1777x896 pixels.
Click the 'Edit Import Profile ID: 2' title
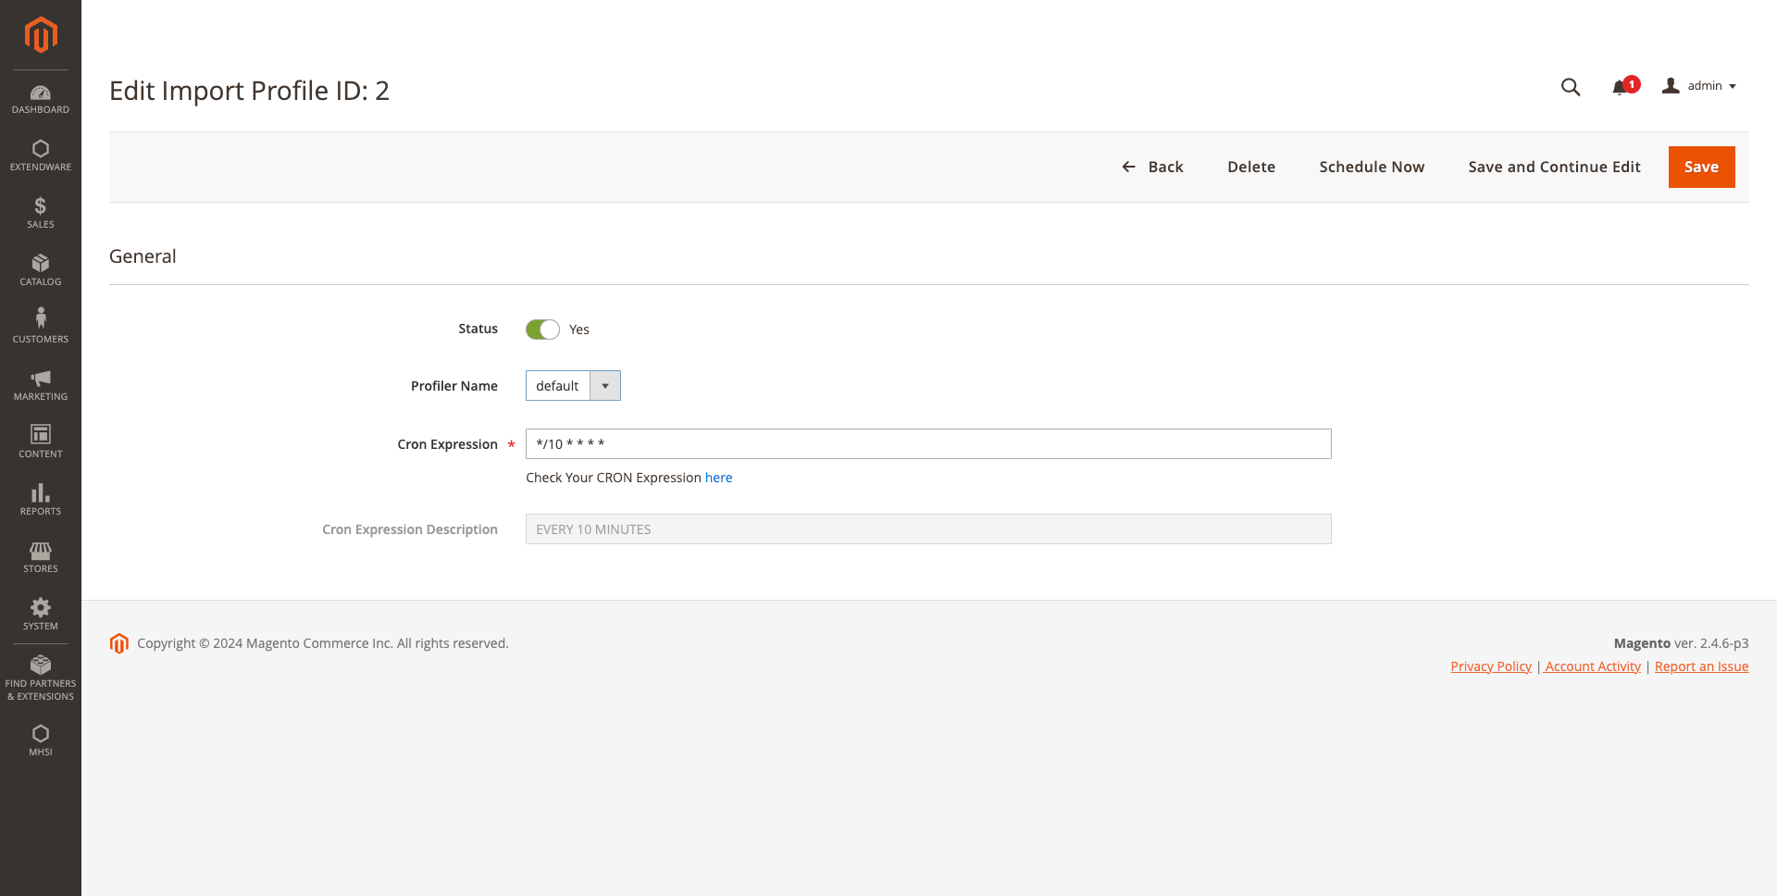coord(249,91)
